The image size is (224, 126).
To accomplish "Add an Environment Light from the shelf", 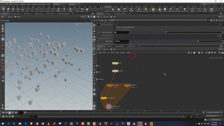I will (153, 10).
